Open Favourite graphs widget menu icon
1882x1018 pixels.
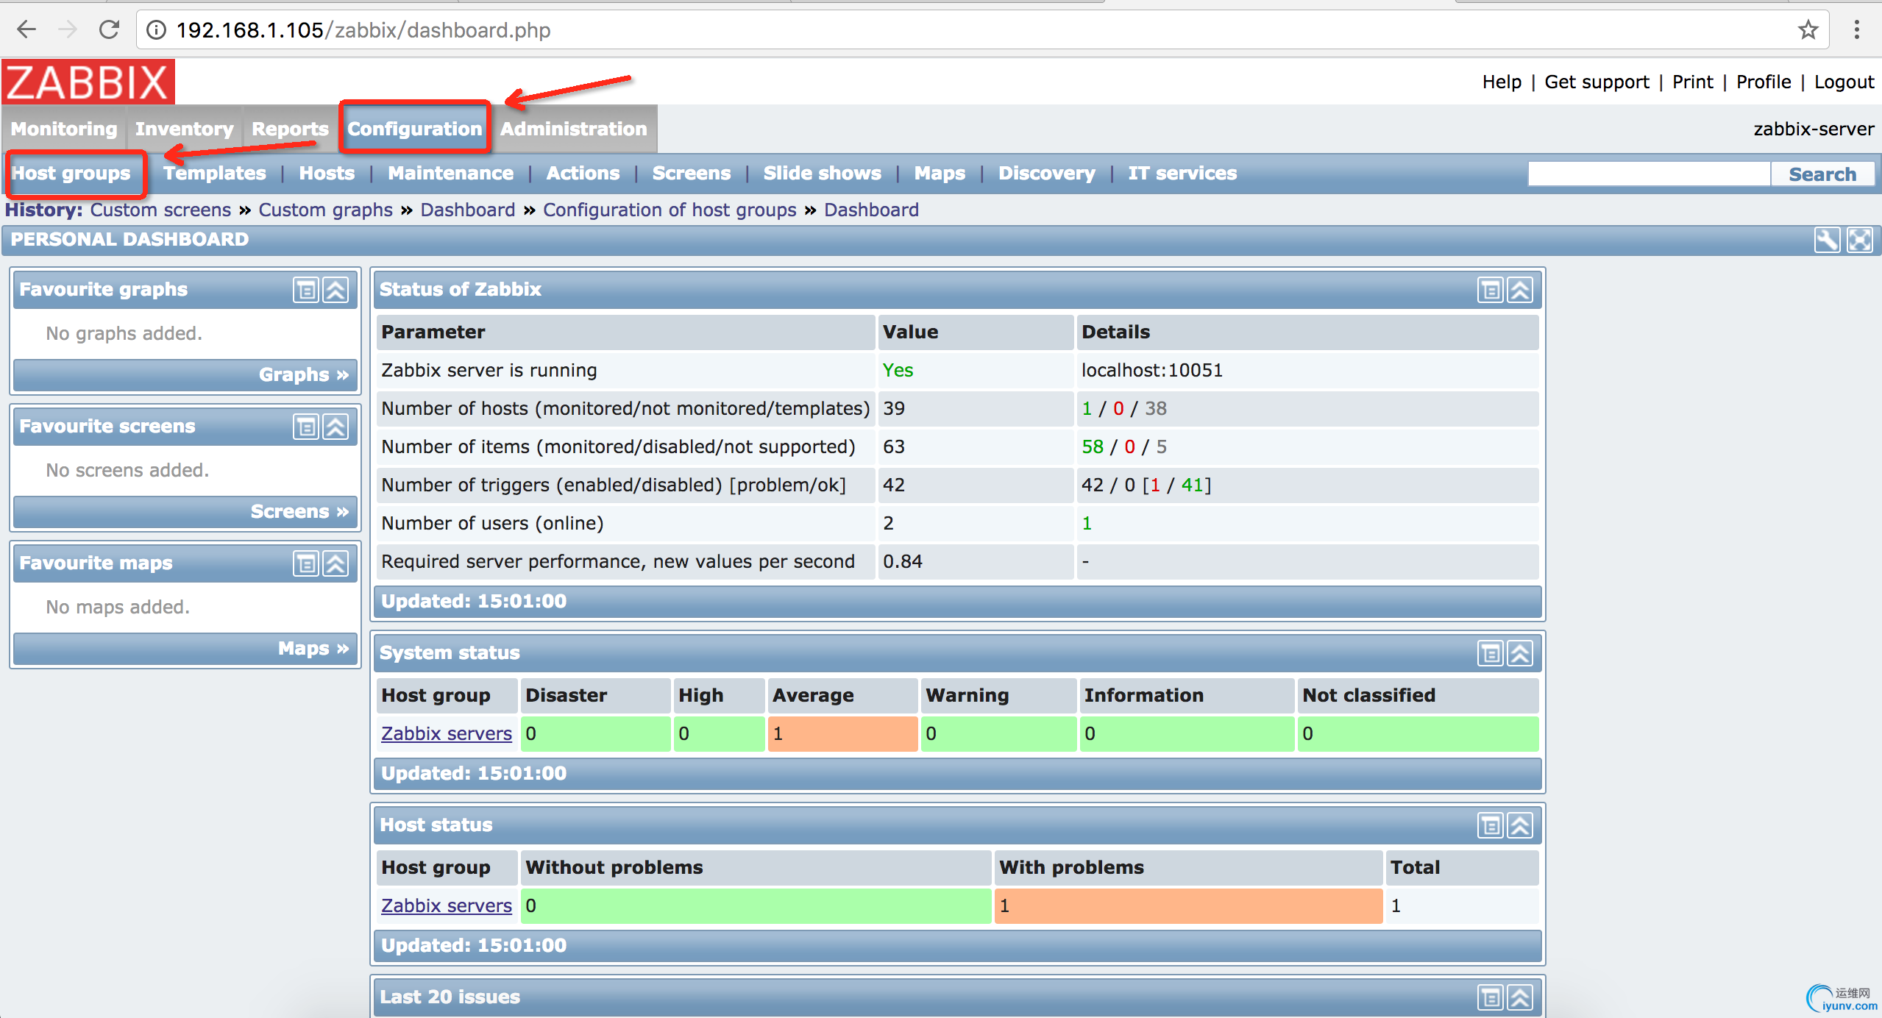[x=306, y=290]
